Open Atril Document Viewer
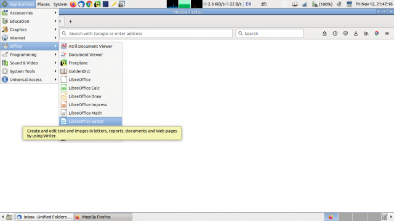The width and height of the screenshot is (394, 221). point(90,46)
